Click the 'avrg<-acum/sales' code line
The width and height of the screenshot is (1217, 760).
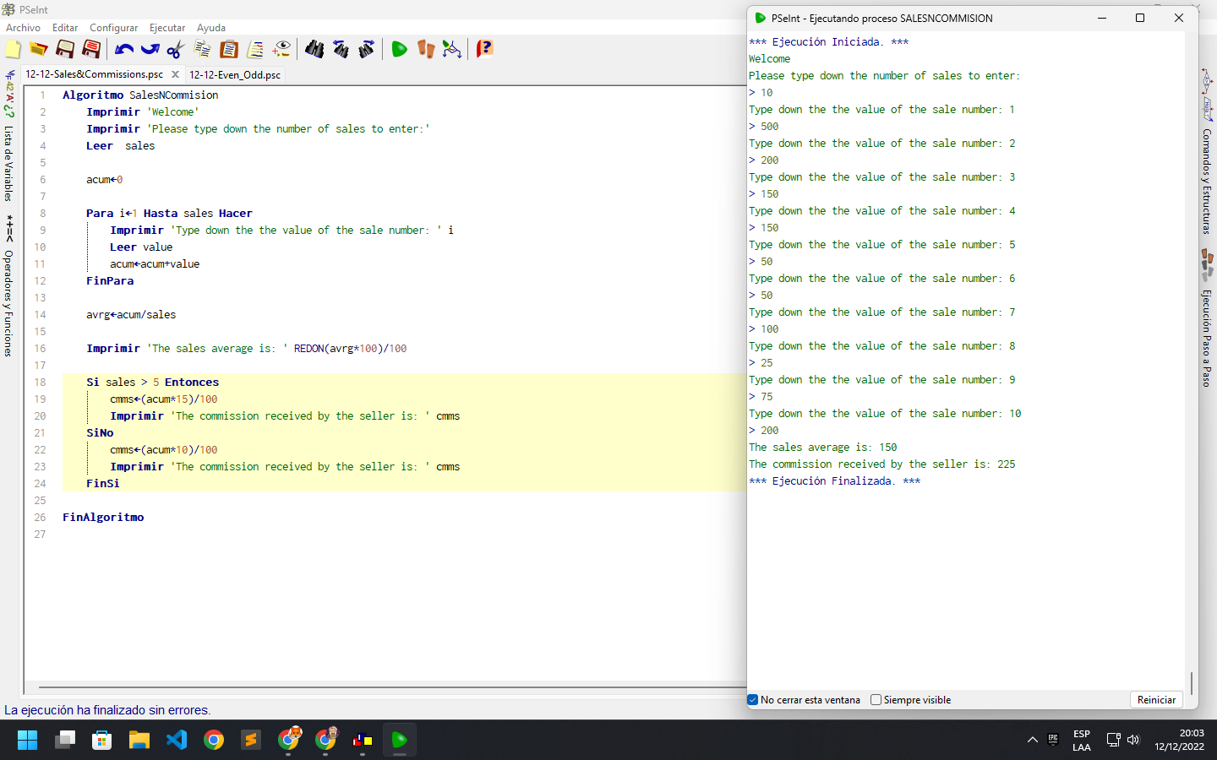tap(131, 315)
